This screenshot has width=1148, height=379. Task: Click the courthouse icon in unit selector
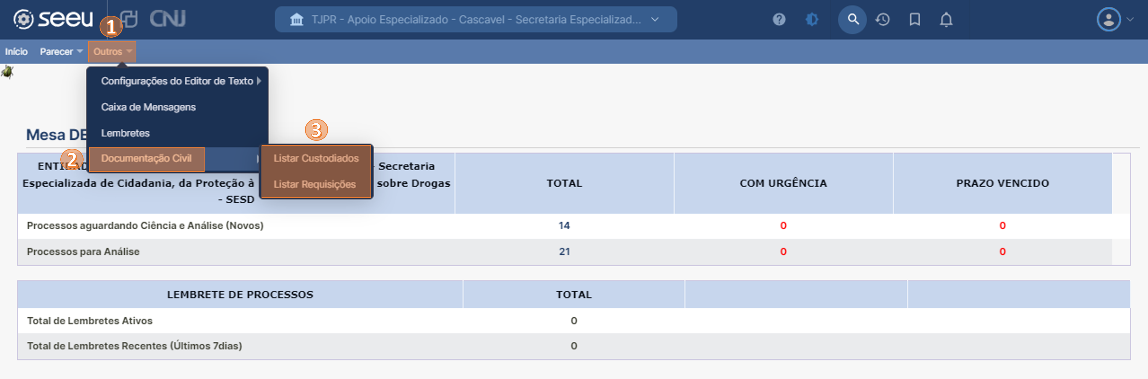click(x=296, y=20)
